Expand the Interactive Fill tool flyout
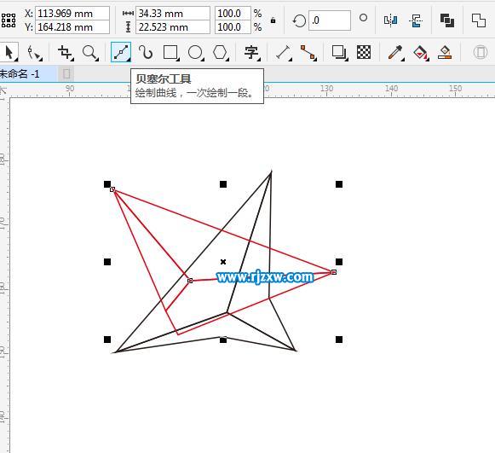This screenshot has height=453, width=495. pos(427,59)
